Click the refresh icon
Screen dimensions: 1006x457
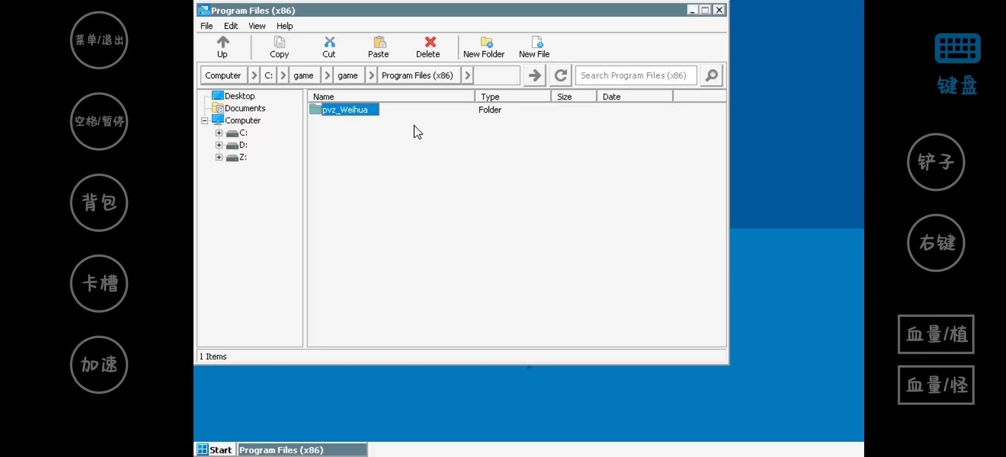click(x=560, y=75)
